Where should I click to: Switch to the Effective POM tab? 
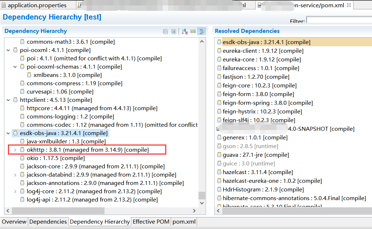click(151, 222)
